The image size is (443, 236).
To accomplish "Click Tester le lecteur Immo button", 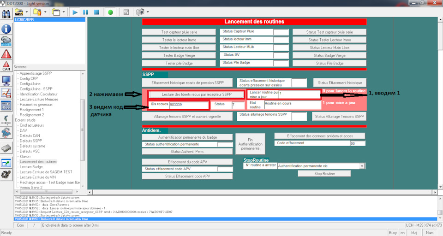I will coord(179,40).
